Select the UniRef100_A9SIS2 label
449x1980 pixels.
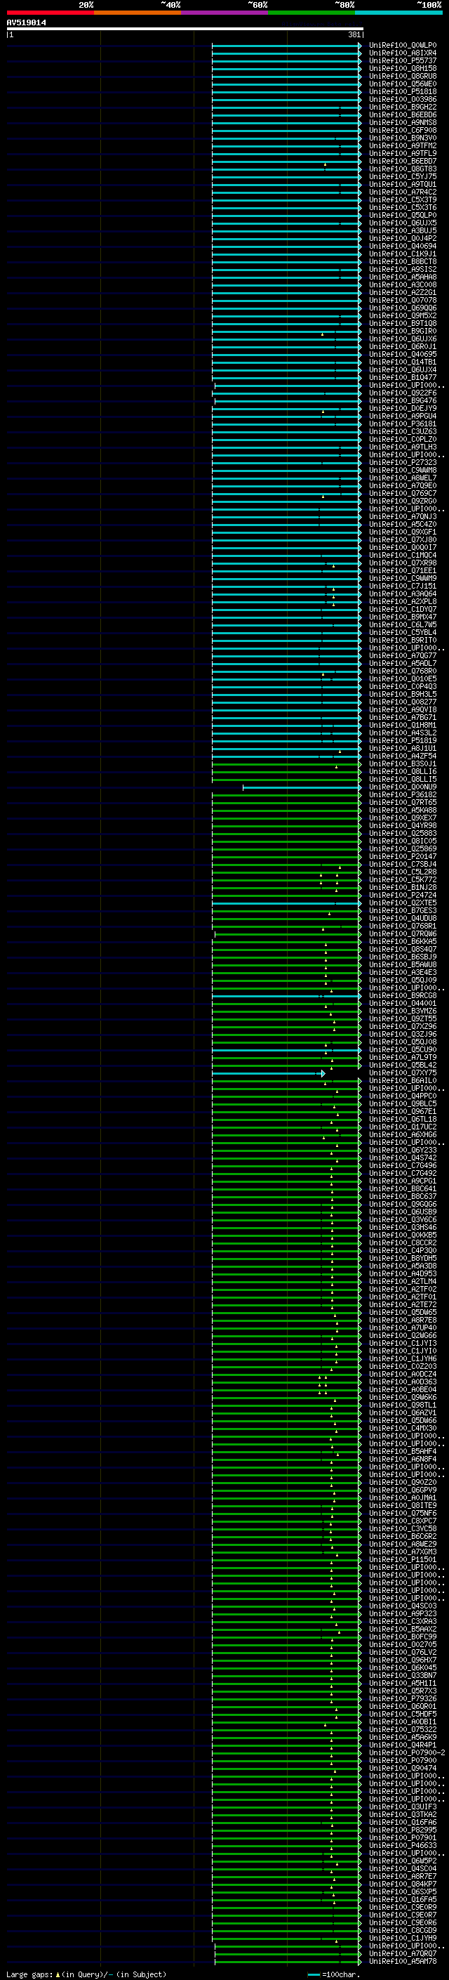click(402, 269)
